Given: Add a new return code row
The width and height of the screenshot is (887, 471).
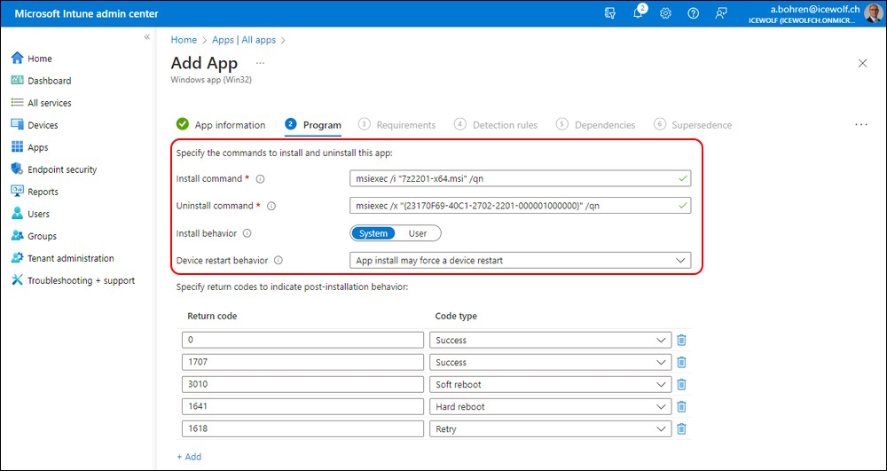Looking at the screenshot, I should (x=189, y=456).
